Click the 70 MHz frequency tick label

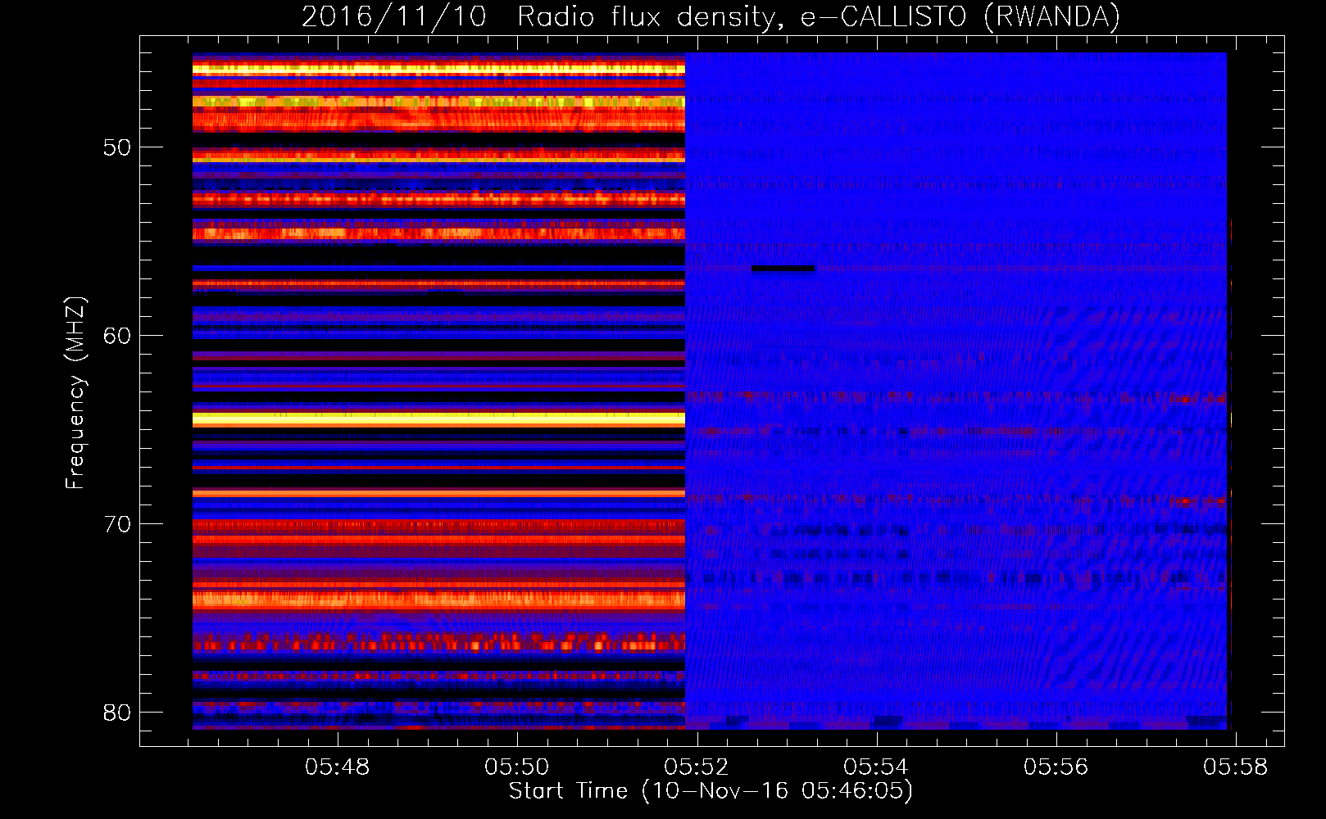click(117, 524)
